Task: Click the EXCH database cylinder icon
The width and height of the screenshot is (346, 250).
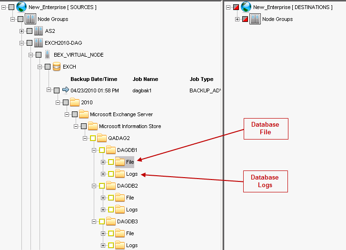Action: coord(57,67)
